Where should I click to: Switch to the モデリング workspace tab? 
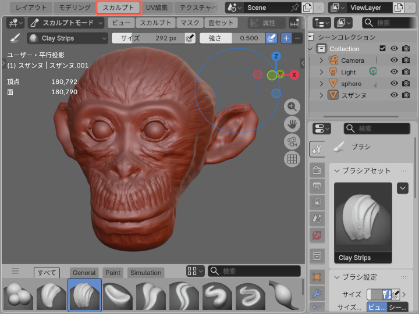coord(74,8)
